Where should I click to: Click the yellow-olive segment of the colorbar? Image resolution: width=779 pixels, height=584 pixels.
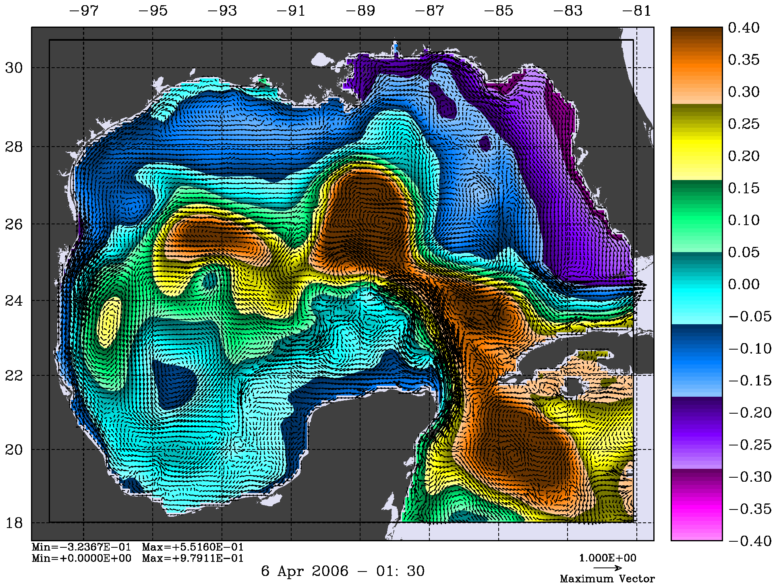point(696,142)
